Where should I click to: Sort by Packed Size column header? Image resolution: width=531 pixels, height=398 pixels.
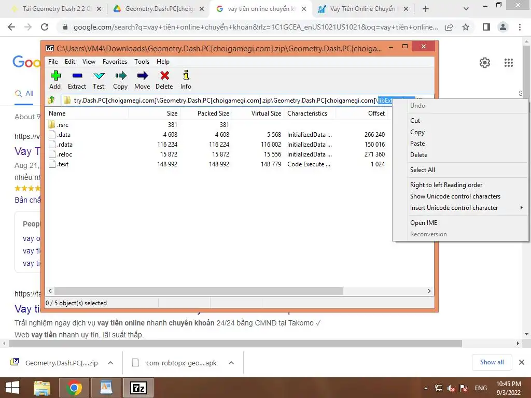tap(206, 113)
